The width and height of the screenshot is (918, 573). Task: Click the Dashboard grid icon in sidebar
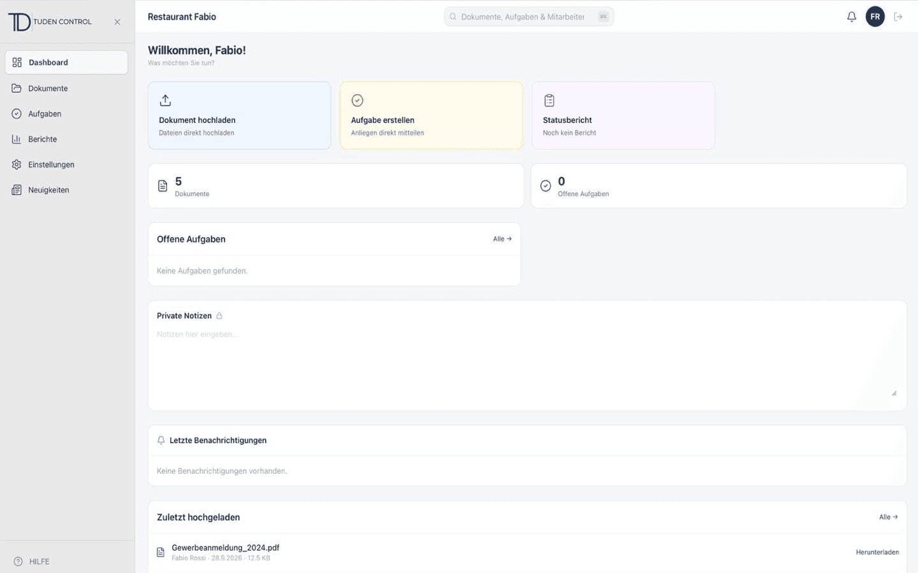tap(17, 62)
